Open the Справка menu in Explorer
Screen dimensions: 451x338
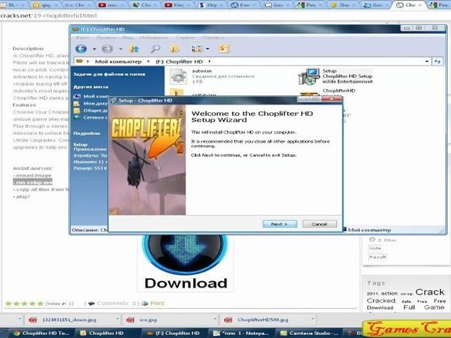pyautogui.click(x=213, y=38)
